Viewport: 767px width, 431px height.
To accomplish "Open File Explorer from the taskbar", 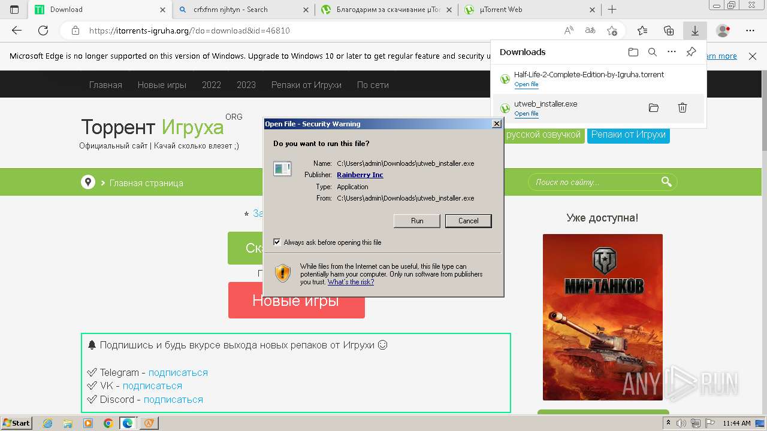I will coord(68,423).
